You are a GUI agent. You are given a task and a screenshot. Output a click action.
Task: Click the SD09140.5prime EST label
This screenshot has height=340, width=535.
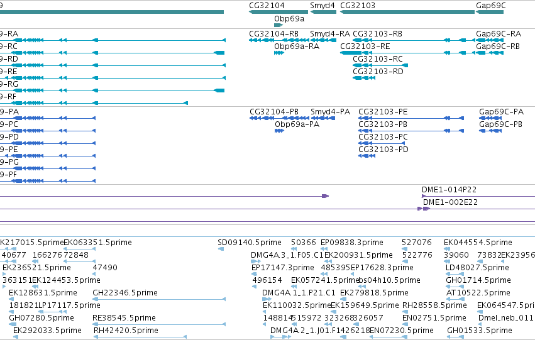[x=250, y=243]
